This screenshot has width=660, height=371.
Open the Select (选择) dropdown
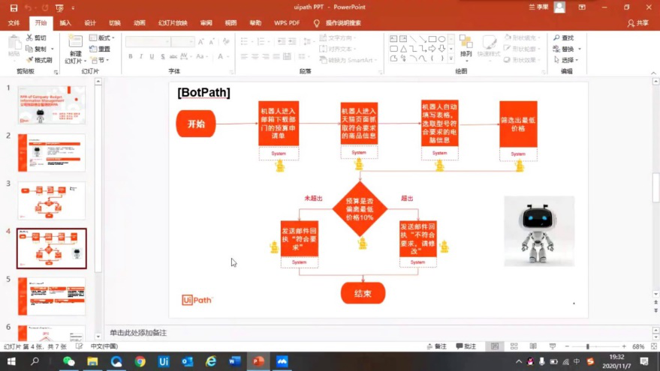pyautogui.click(x=567, y=60)
